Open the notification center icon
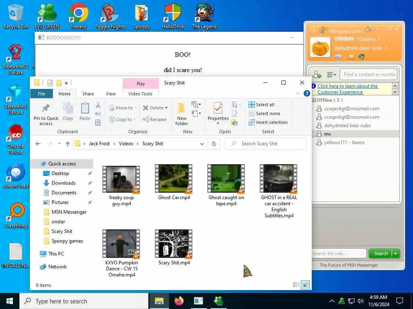The image size is (413, 309). click(x=400, y=301)
